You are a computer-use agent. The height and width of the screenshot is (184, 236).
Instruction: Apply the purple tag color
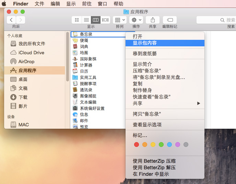(178, 145)
